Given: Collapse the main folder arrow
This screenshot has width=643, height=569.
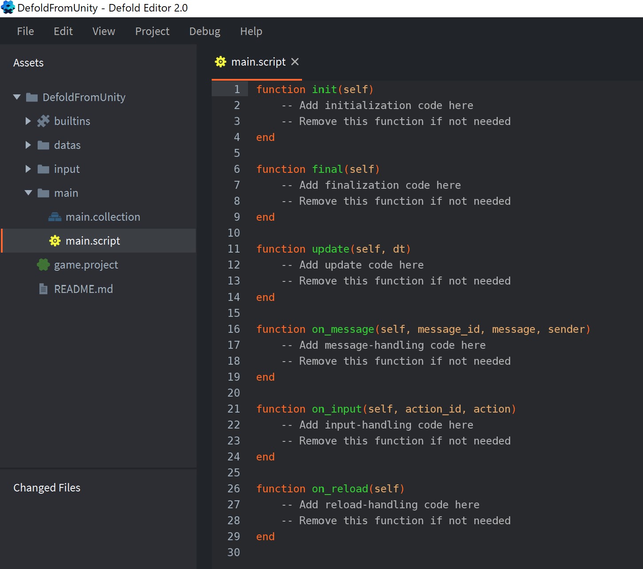Looking at the screenshot, I should [x=28, y=193].
